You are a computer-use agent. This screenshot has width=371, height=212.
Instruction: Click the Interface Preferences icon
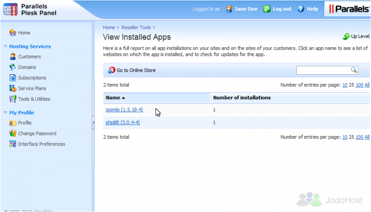[x=13, y=144]
